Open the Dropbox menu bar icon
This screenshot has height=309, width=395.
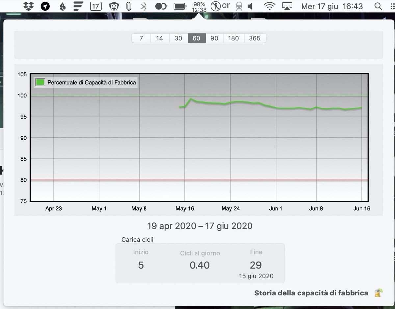(x=29, y=6)
